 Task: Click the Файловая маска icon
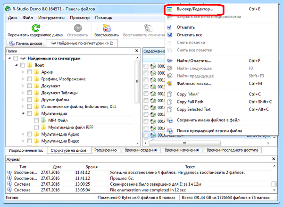pyautogui.click(x=169, y=83)
